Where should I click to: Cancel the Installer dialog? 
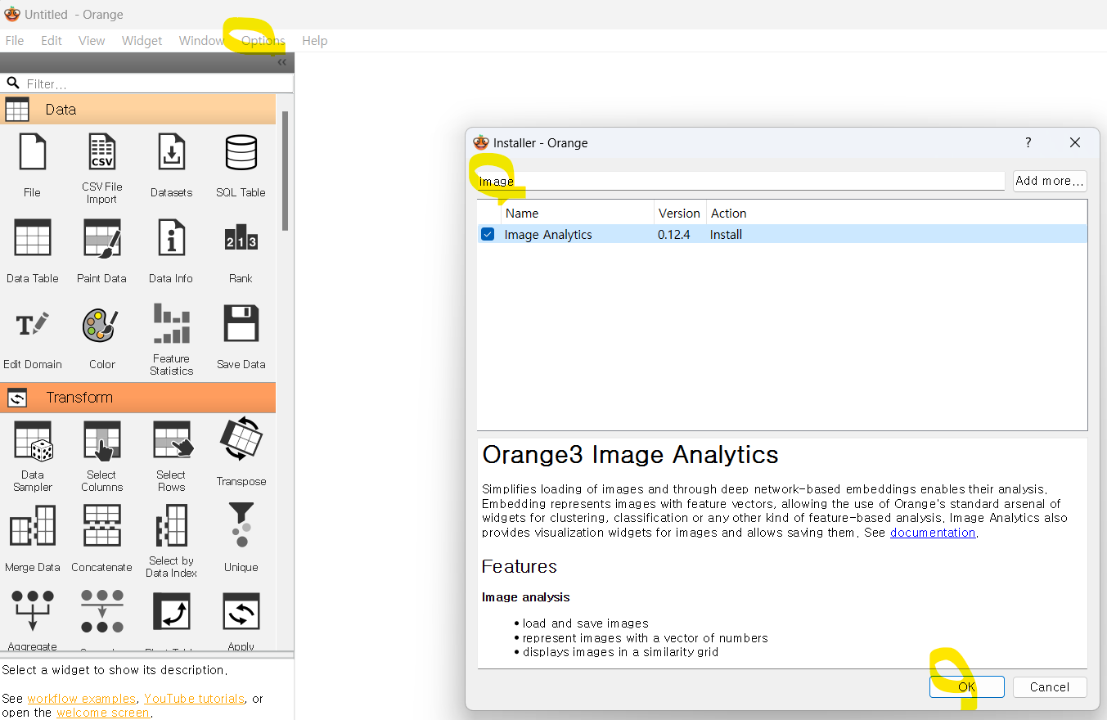[x=1050, y=687]
